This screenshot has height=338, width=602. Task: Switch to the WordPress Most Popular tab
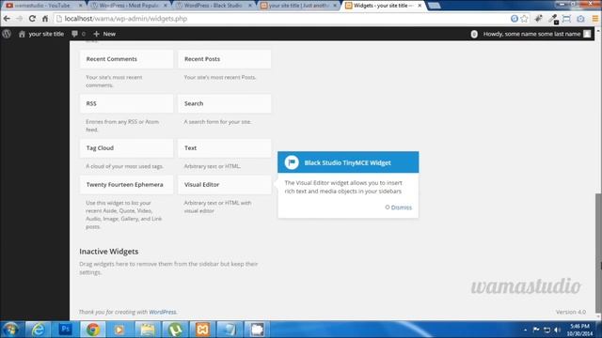tap(129, 6)
